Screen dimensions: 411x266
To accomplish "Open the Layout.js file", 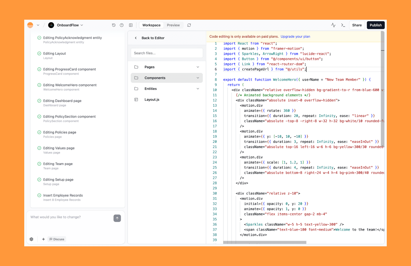I will pos(152,100).
